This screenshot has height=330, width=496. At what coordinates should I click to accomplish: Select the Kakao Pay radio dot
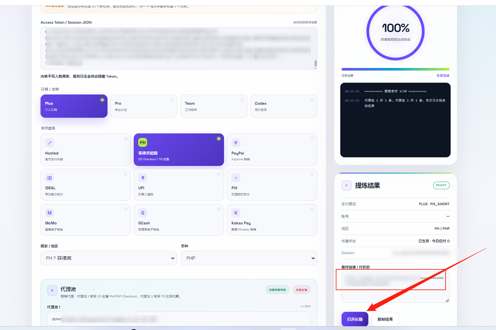coord(312,209)
